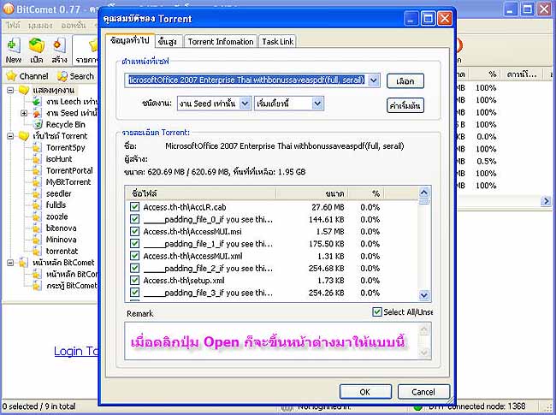The width and height of the screenshot is (556, 415).
Task: Switch to the Task Link tab
Action: click(278, 41)
